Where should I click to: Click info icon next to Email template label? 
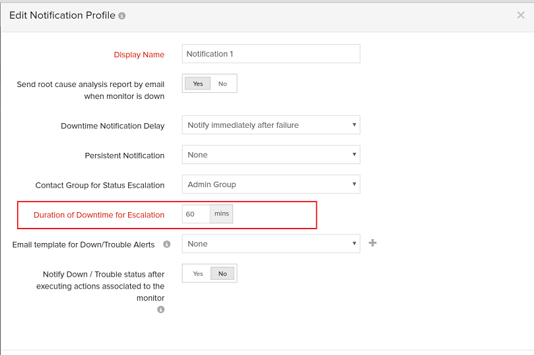(166, 244)
